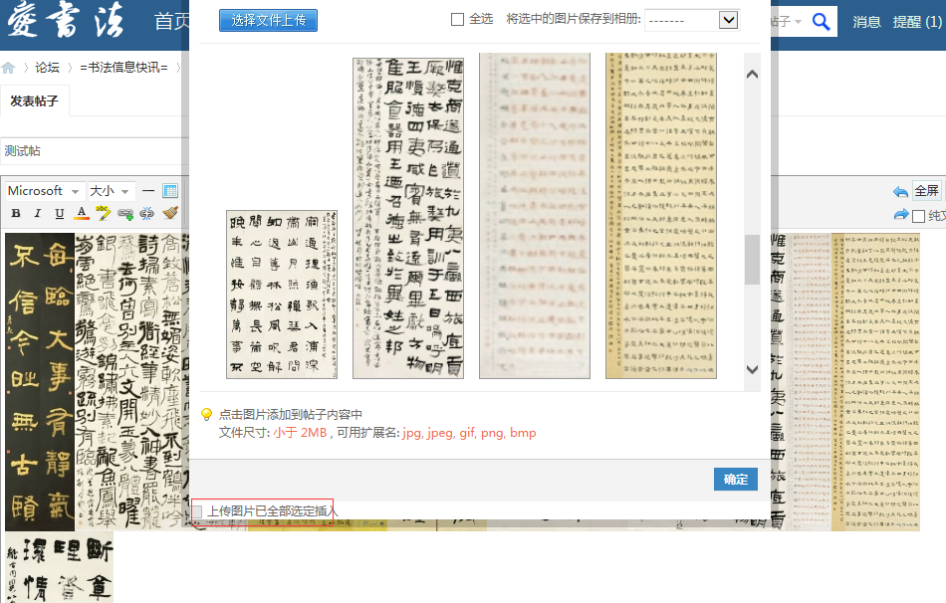Screen dimensions: 946x603
Task: Insert the yellow paper manuscript thumbnail
Action: [x=660, y=216]
